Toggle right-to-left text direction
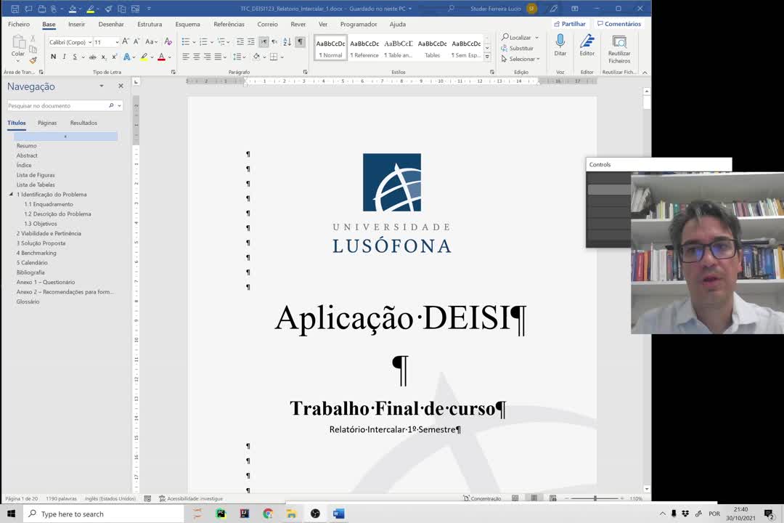 tap(274, 42)
